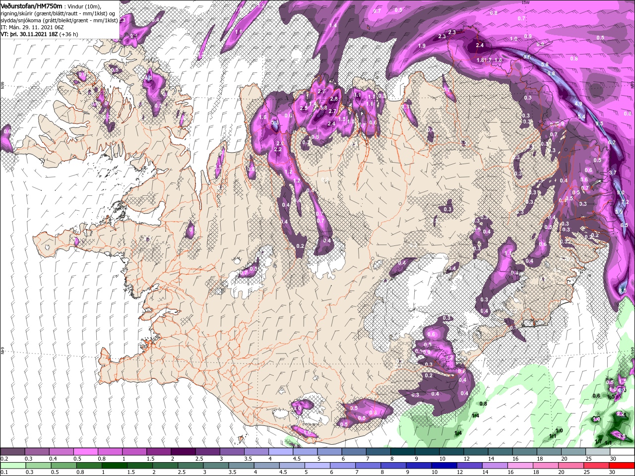Click the Veðurstofan/HM750m title text

tap(32, 5)
